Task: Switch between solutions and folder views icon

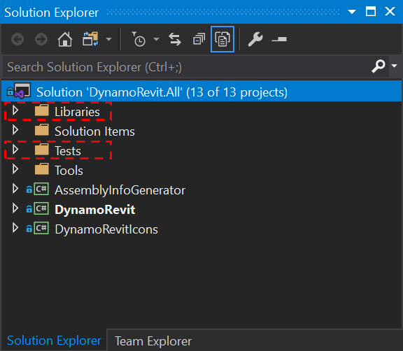Action: pyautogui.click(x=90, y=39)
